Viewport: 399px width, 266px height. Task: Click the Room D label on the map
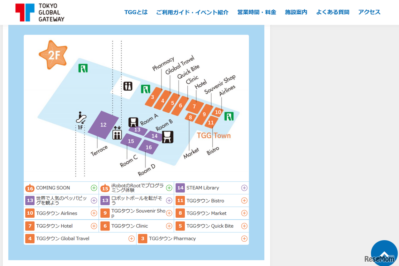(147, 170)
